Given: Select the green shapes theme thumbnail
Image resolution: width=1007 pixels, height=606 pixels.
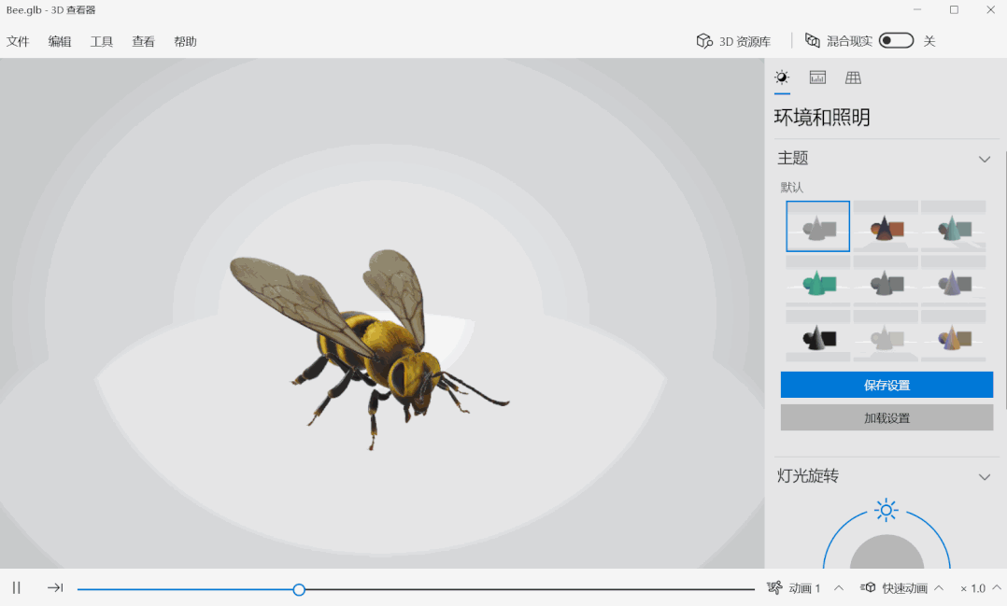Looking at the screenshot, I should coord(817,281).
